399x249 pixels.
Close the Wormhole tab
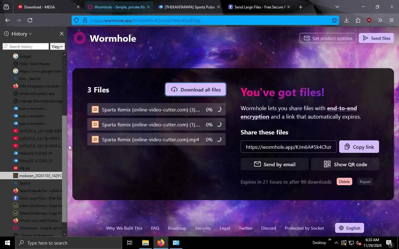point(148,7)
